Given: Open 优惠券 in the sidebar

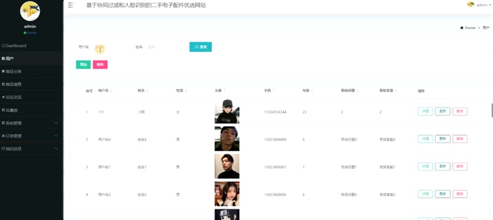Looking at the screenshot, I should tap(10, 110).
